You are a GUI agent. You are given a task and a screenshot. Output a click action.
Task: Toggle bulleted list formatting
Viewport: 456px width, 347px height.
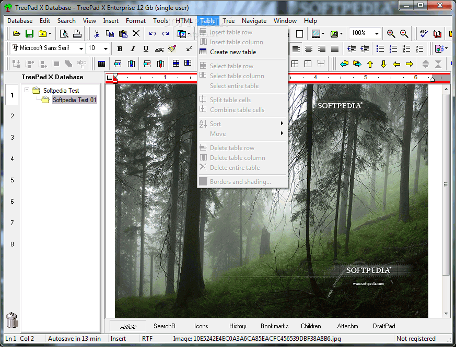click(380, 49)
